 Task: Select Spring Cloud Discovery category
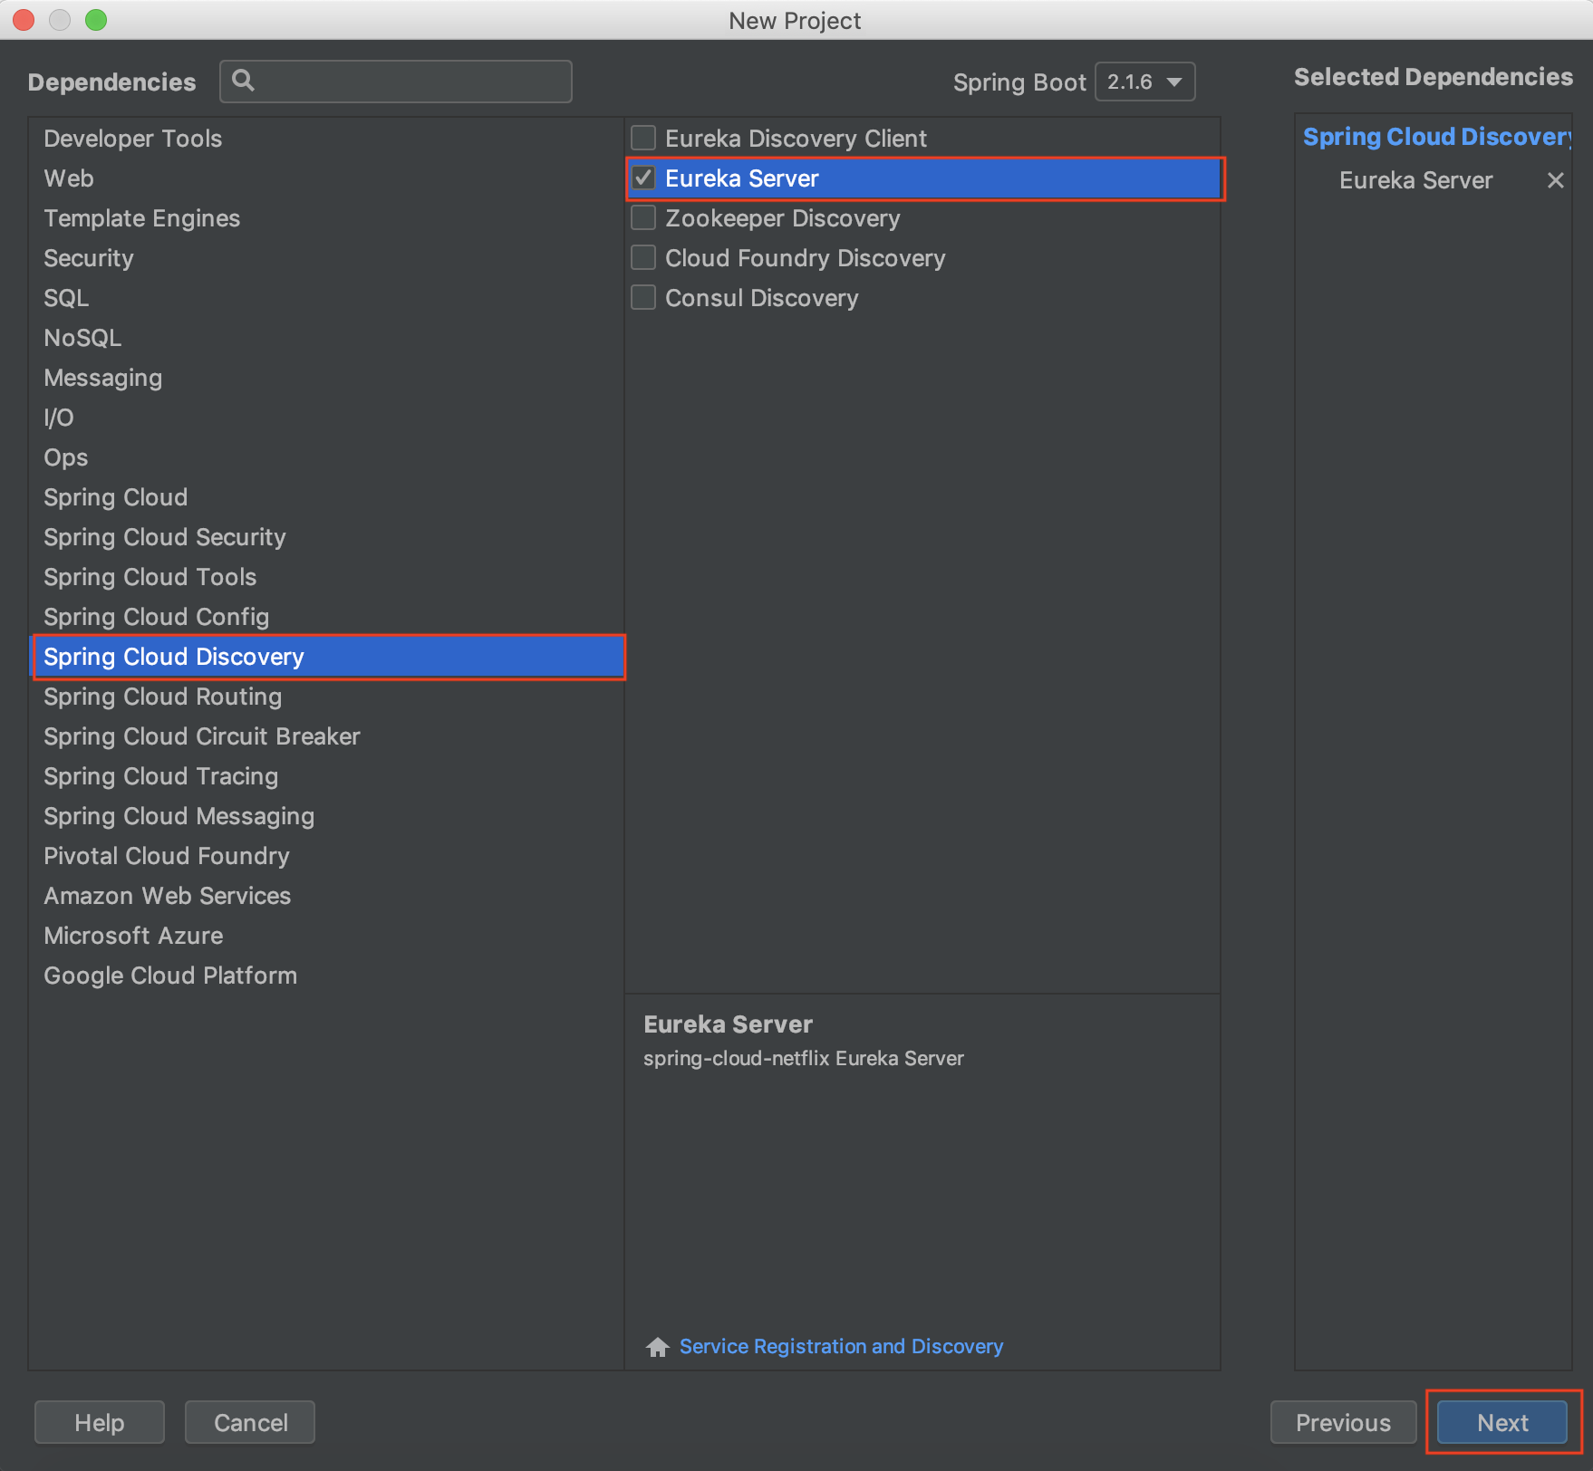[328, 657]
